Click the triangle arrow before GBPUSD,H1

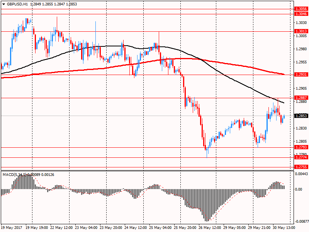pyautogui.click(x=3, y=4)
